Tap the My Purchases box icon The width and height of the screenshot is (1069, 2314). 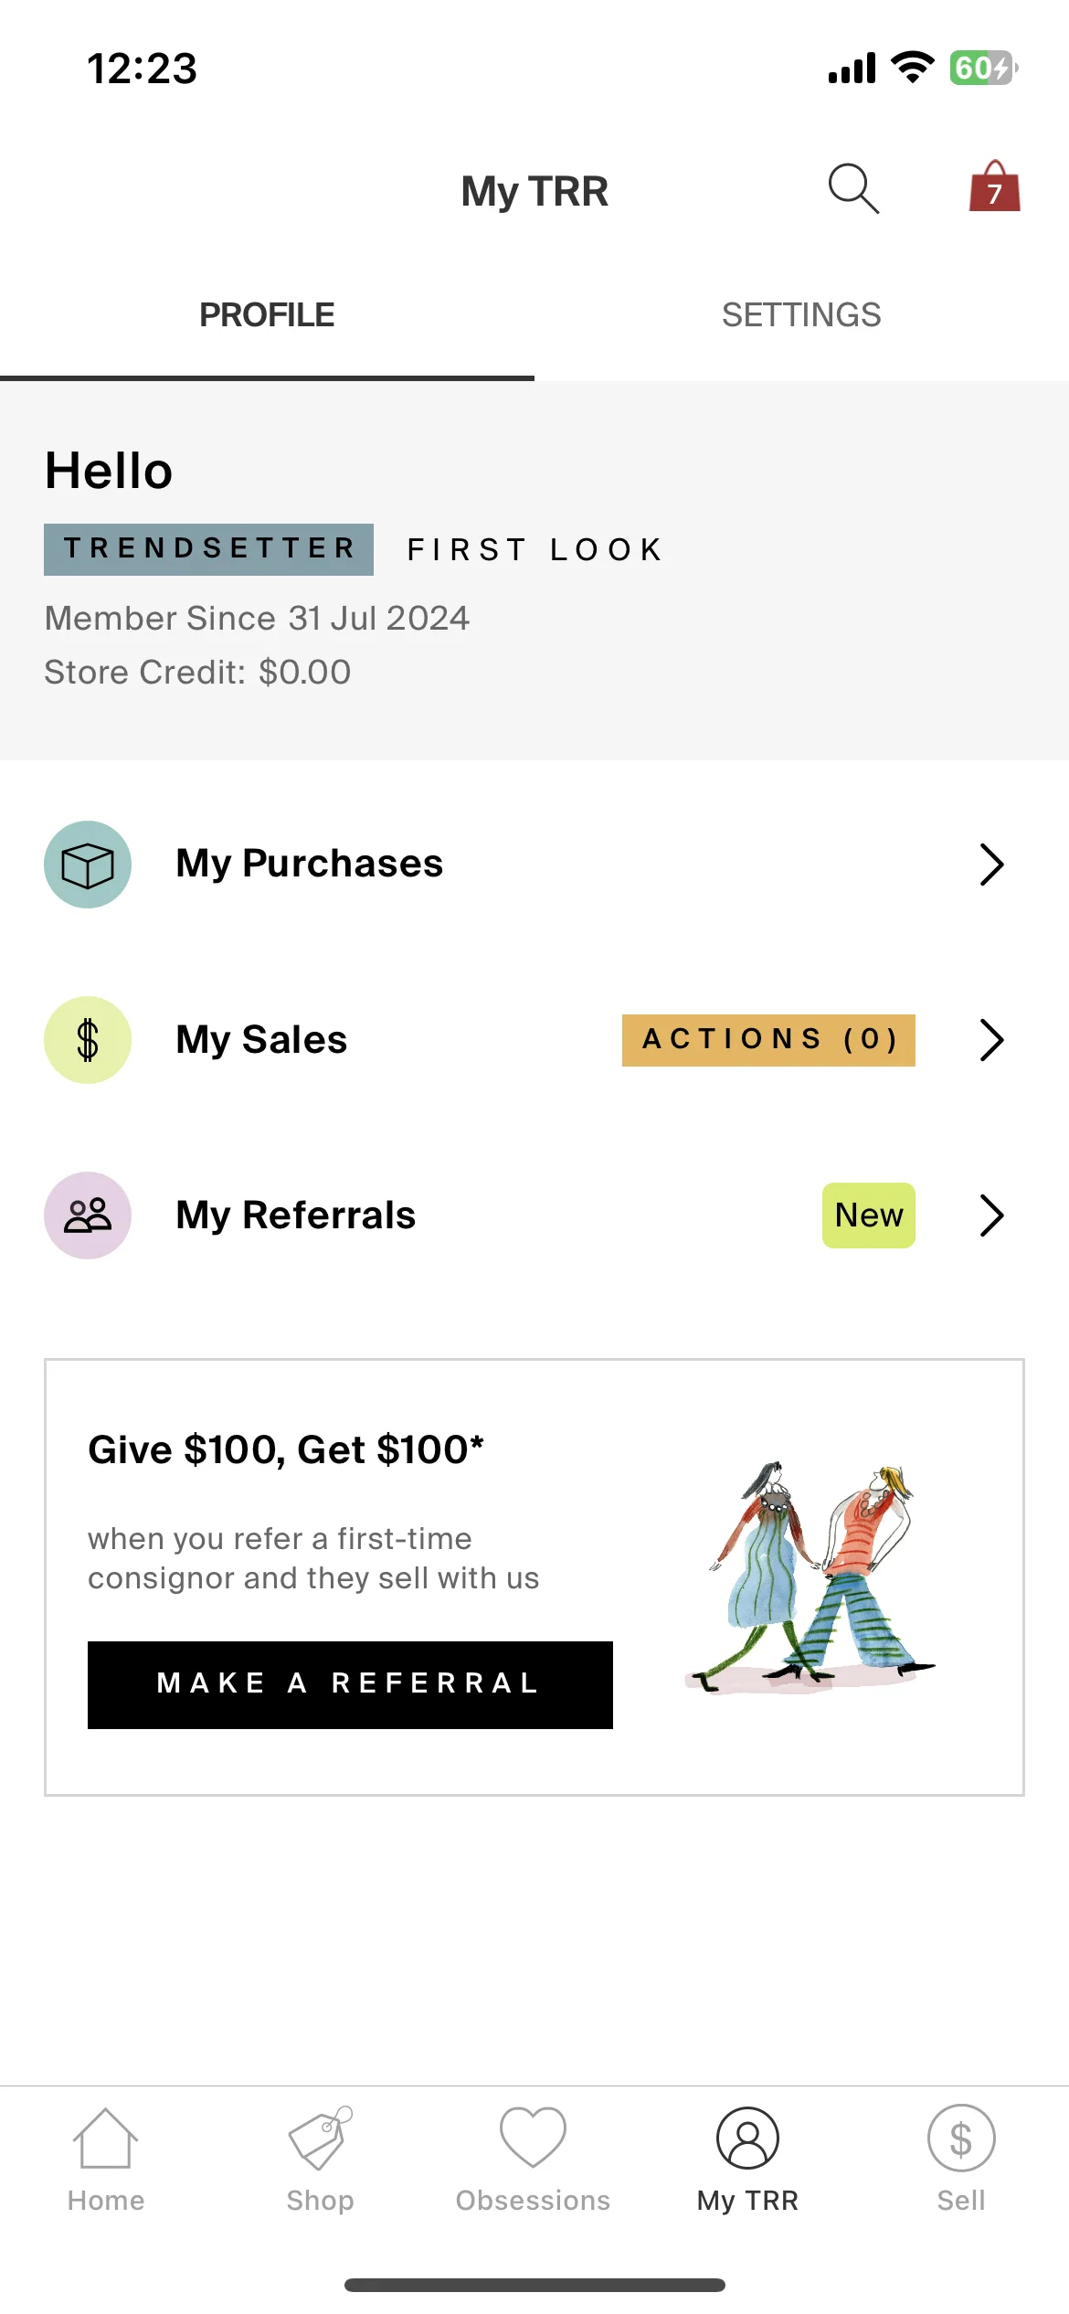click(x=88, y=865)
